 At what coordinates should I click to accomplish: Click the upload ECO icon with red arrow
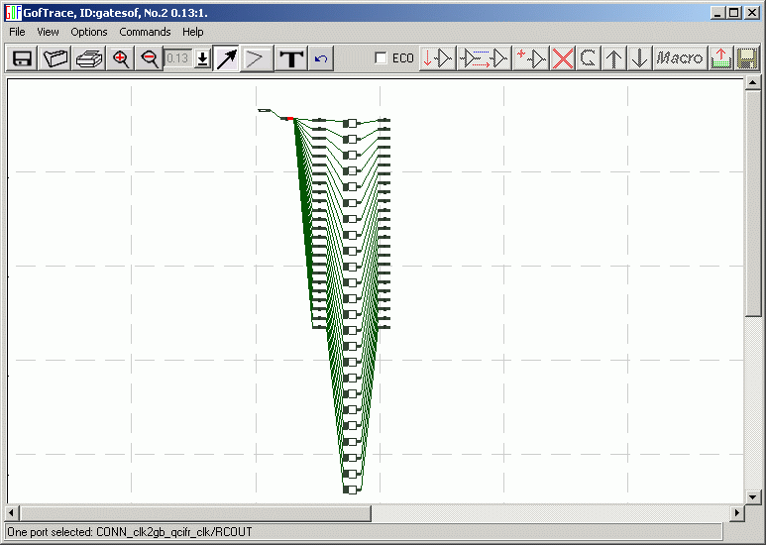721,58
